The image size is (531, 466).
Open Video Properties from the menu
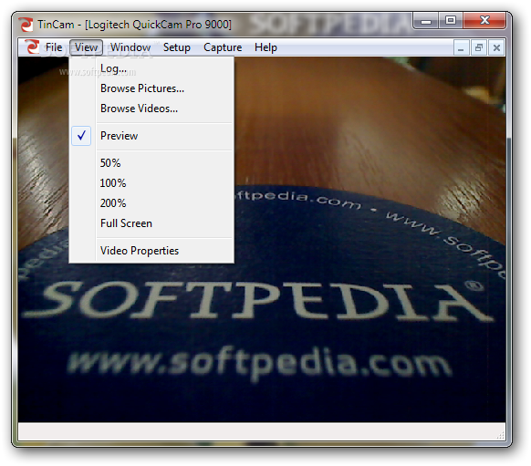click(x=151, y=251)
